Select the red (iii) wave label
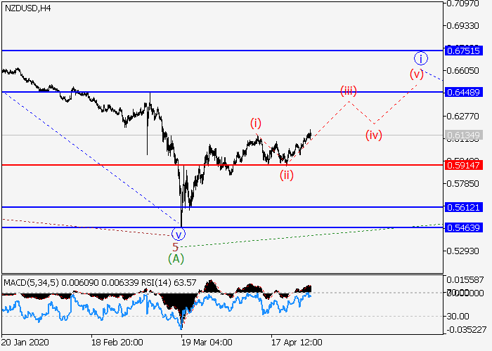This screenshot has width=492, height=351. pos(349,91)
